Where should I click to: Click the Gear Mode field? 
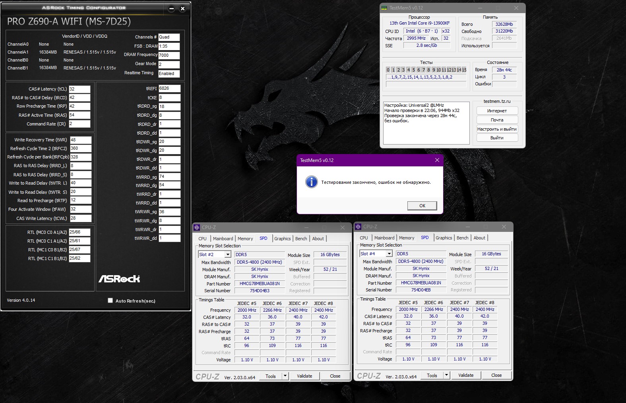[169, 64]
